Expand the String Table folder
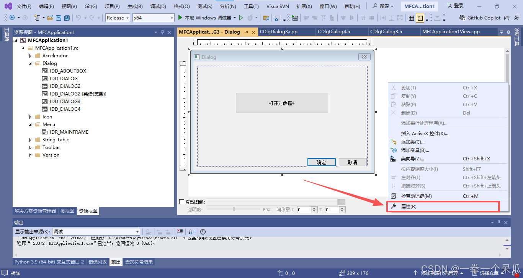The height and width of the screenshot is (278, 523). [31, 140]
